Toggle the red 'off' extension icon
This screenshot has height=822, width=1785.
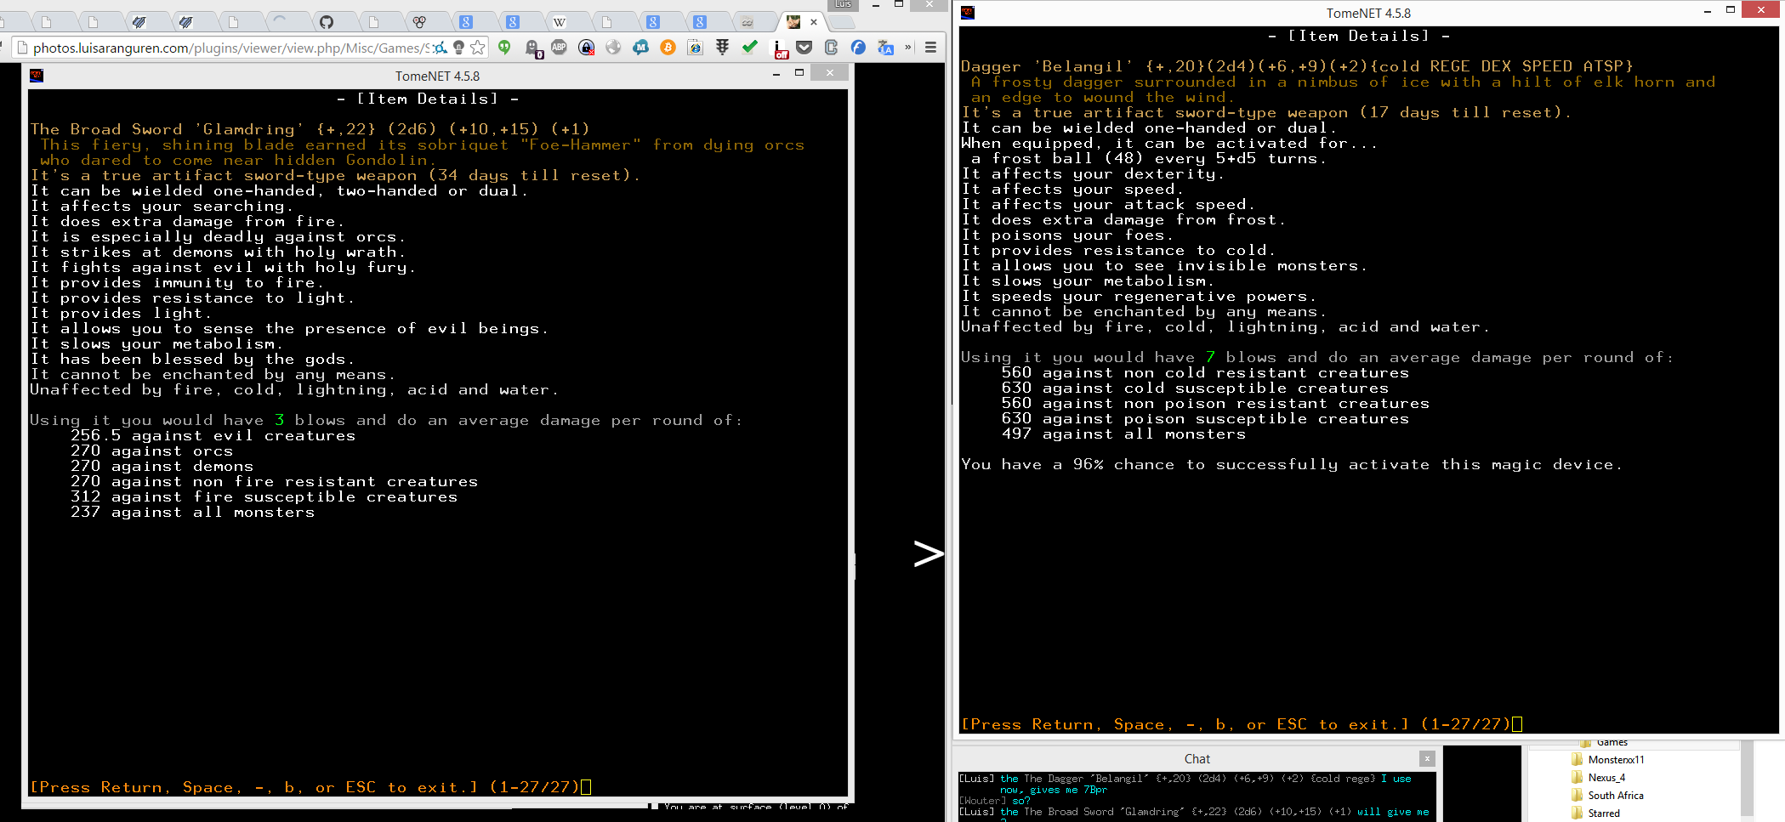tap(779, 49)
